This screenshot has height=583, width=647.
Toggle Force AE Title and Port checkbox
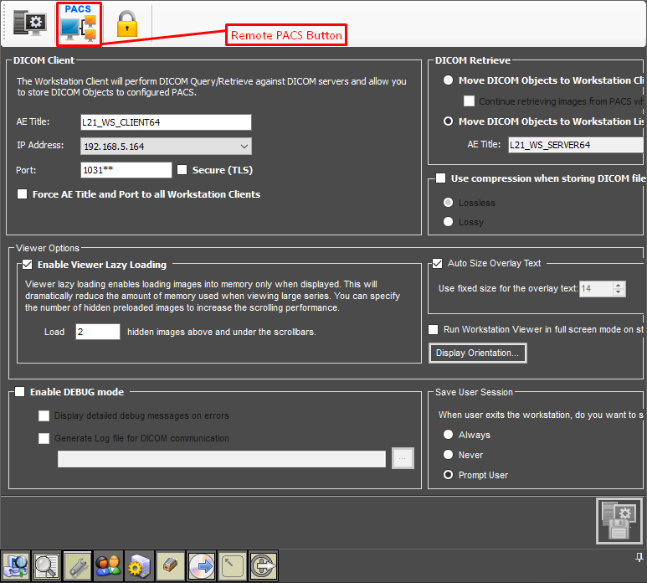pos(23,194)
